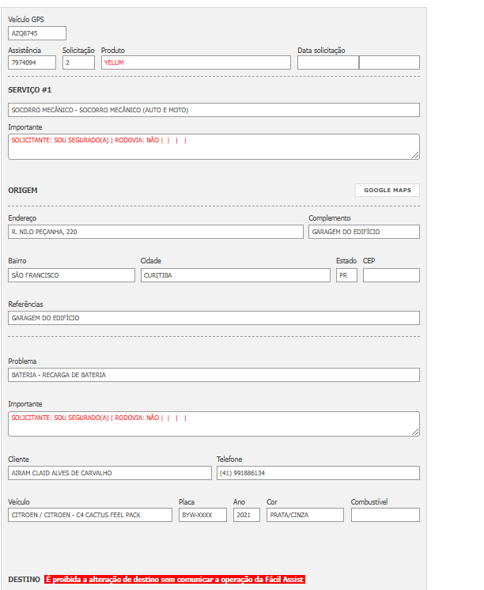Focus the Cidade field showing Curitiba
This screenshot has width=484, height=590.
(235, 275)
